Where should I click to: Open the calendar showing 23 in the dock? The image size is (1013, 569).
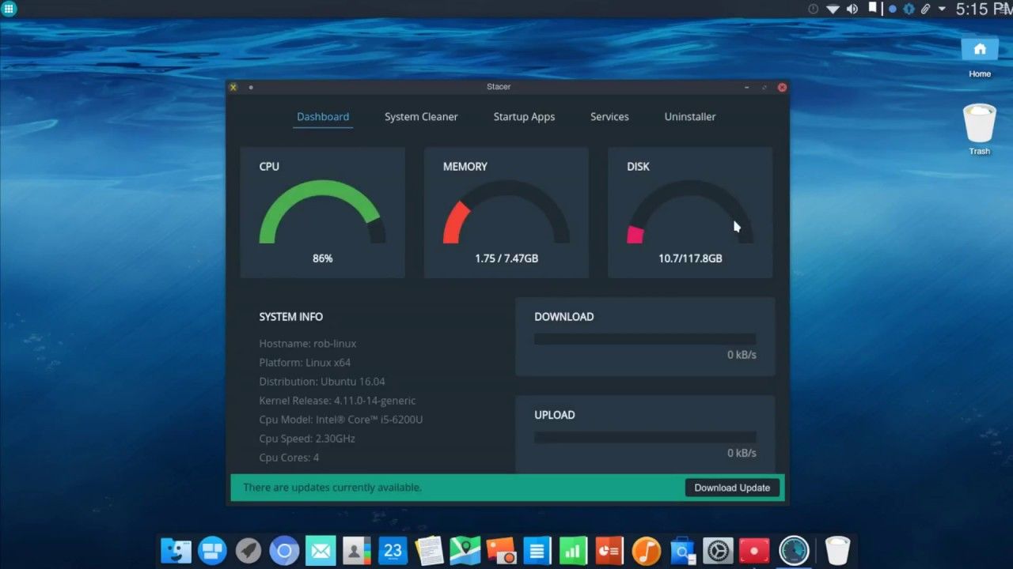[x=393, y=550]
